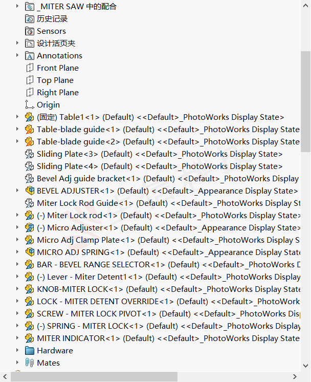Click the MITER SAW mates folder icon
This screenshot has width=311, height=382.
30,7
